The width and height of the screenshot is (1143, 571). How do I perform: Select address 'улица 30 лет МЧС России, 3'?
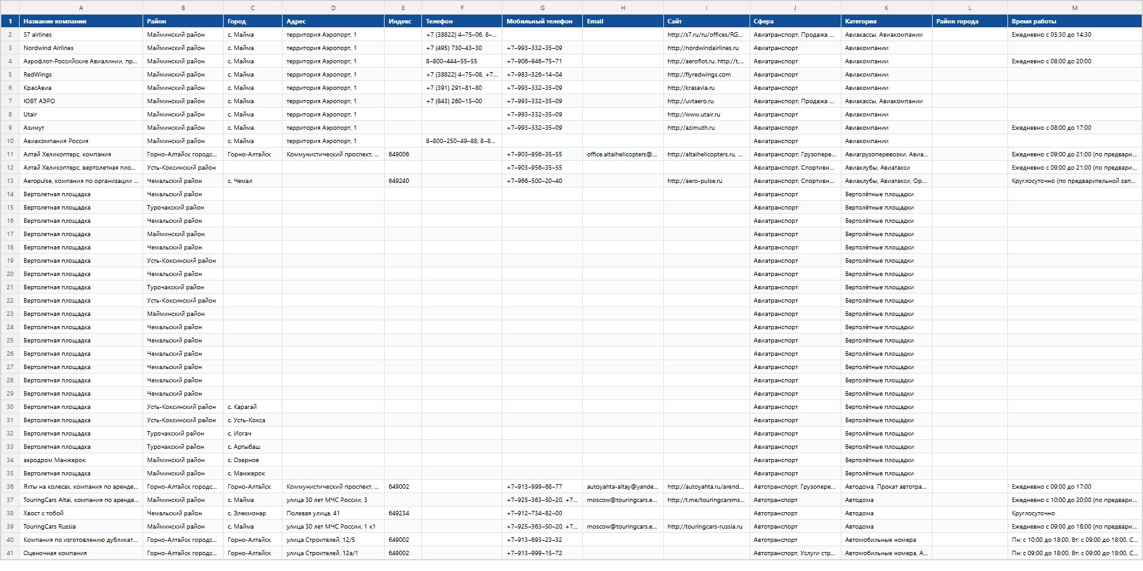coord(333,500)
